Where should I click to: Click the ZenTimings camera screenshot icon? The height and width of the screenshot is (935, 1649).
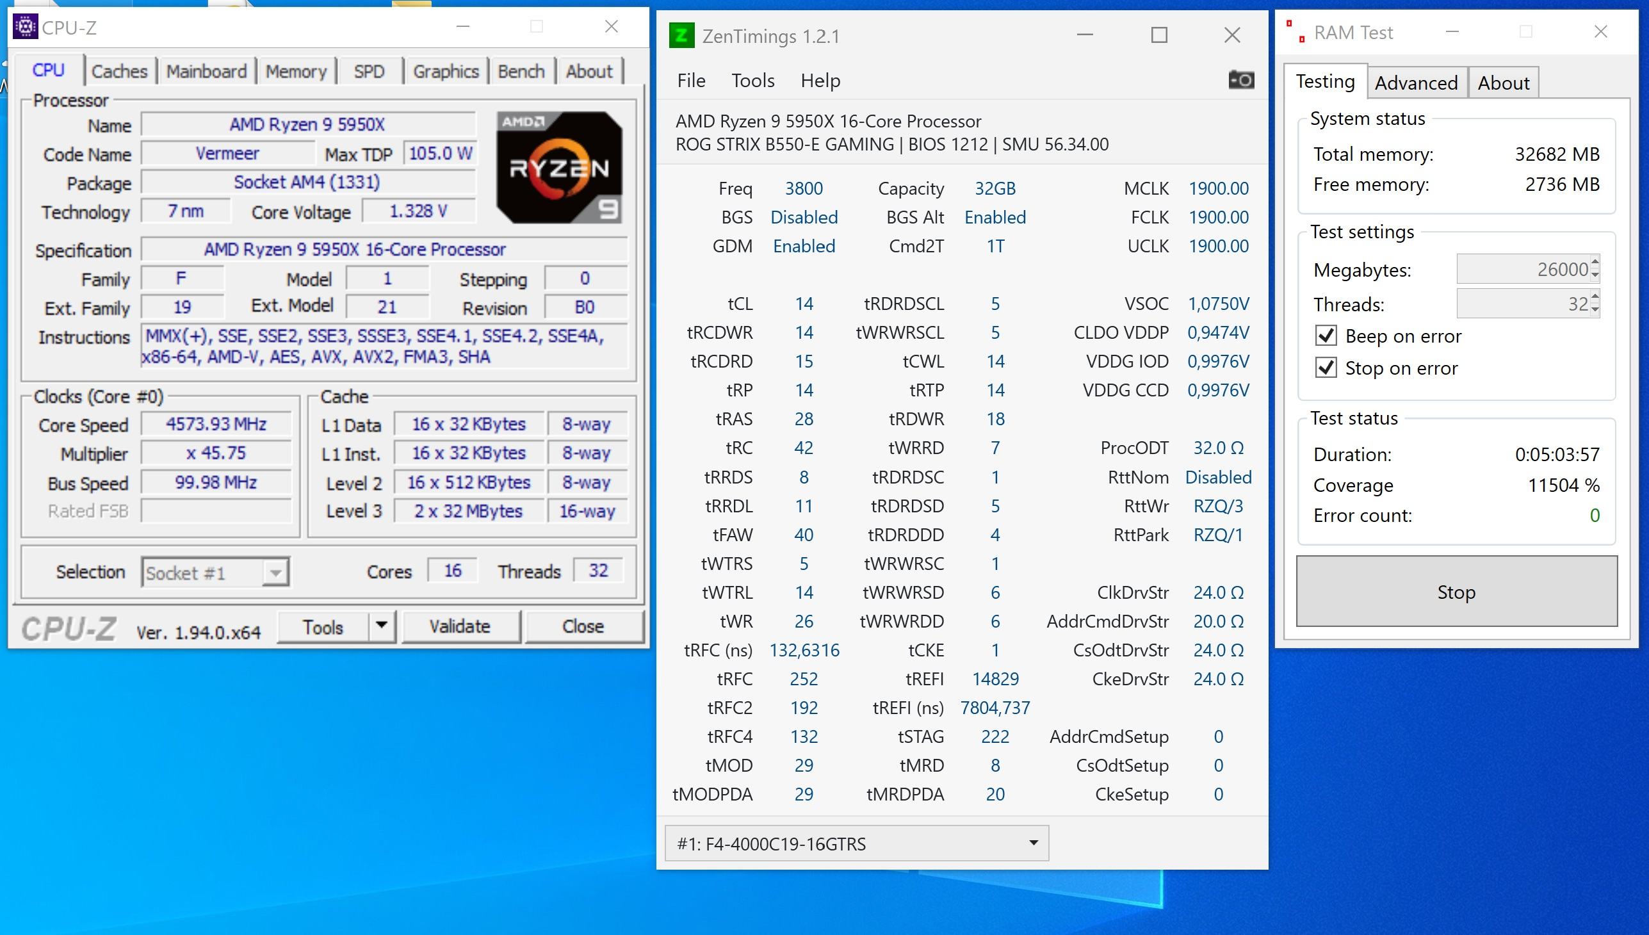click(x=1240, y=79)
